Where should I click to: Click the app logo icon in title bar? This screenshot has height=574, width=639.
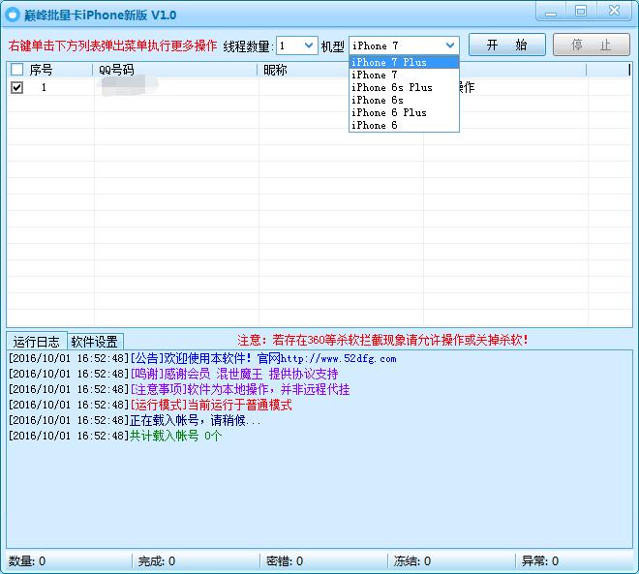pyautogui.click(x=13, y=15)
